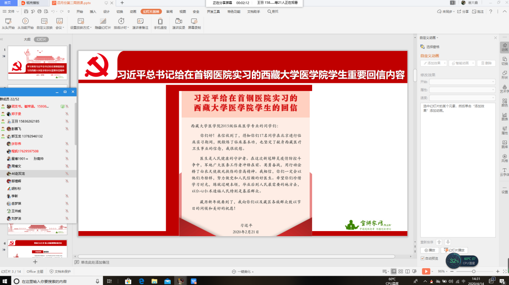Image resolution: width=509 pixels, height=285 pixels.
Task: Click the orange slideshow play button in status bar
Action: (426, 272)
